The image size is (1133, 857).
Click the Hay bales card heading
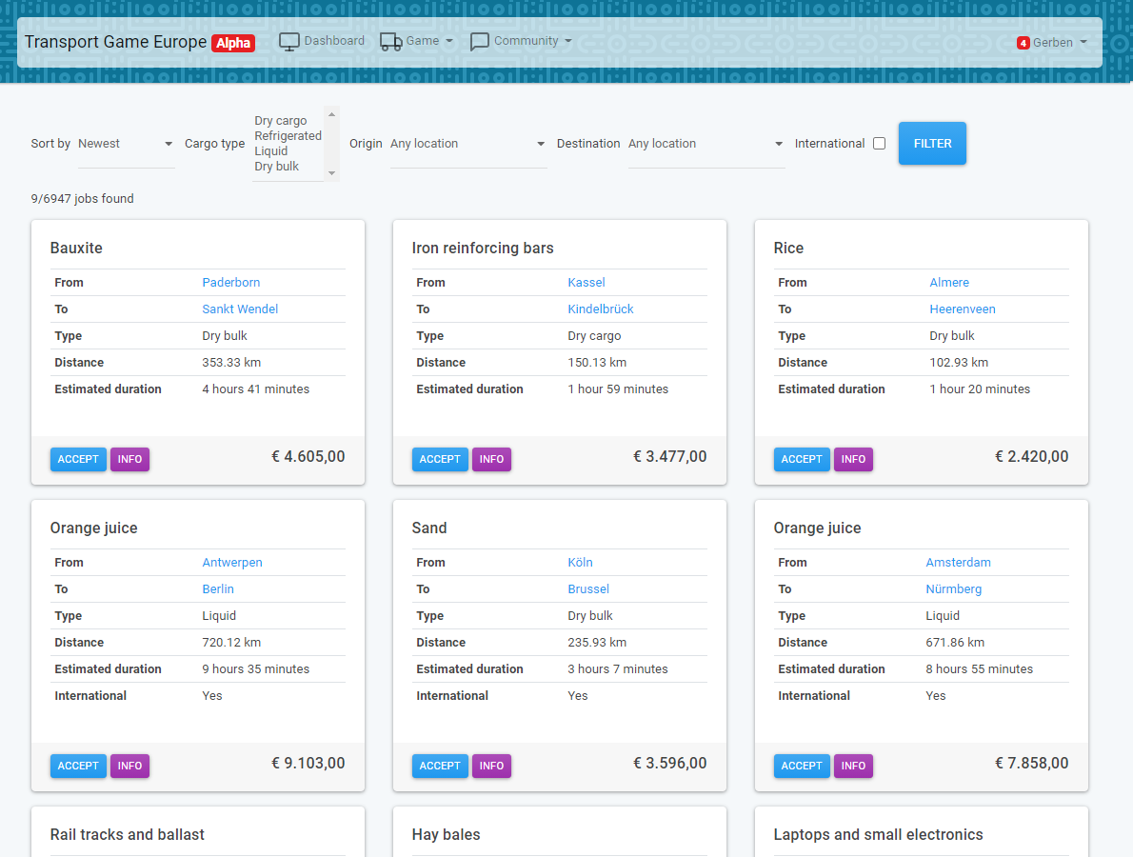tap(446, 834)
